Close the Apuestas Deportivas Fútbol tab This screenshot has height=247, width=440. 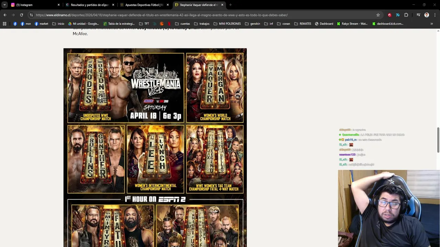click(168, 5)
